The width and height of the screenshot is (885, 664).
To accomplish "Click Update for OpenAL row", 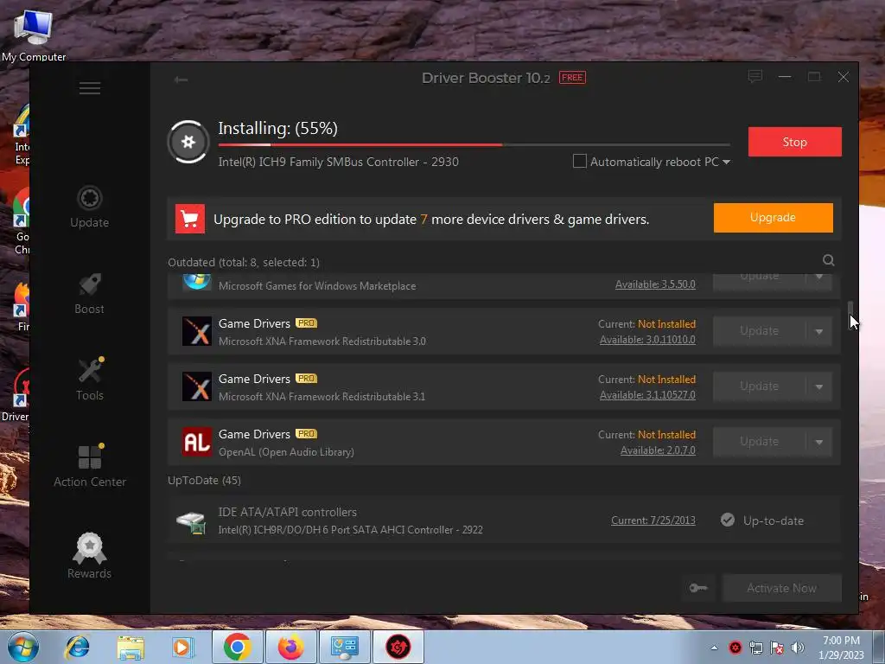I will click(x=759, y=442).
